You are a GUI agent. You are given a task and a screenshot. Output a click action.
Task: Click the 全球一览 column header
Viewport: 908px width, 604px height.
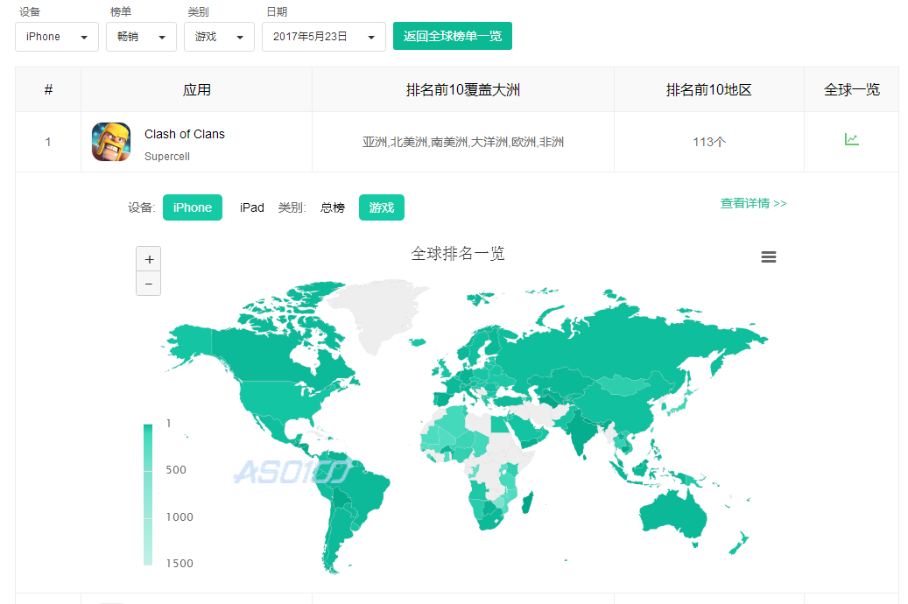[851, 90]
